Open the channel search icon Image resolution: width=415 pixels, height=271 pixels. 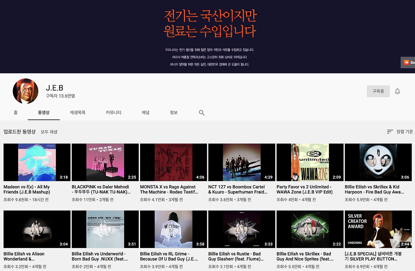pos(201,112)
